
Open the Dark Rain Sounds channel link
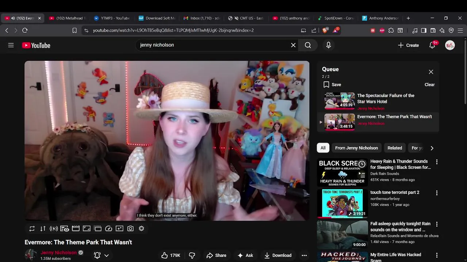pyautogui.click(x=385, y=174)
